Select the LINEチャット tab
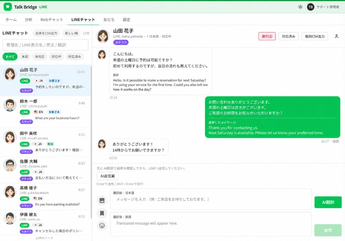The height and width of the screenshot is (241, 345). pyautogui.click(x=83, y=19)
